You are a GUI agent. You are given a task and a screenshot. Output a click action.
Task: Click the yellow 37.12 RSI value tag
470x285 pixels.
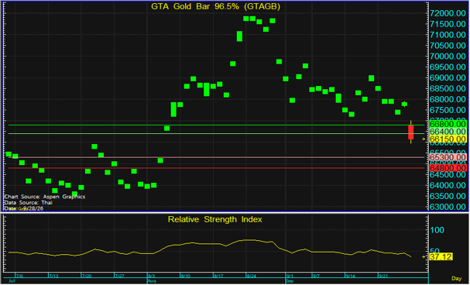pos(441,257)
